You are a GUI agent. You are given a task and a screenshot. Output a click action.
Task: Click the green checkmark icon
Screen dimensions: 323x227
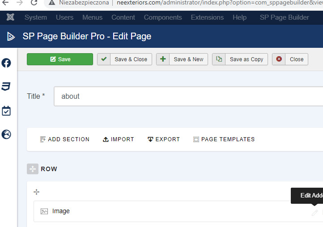(104, 59)
